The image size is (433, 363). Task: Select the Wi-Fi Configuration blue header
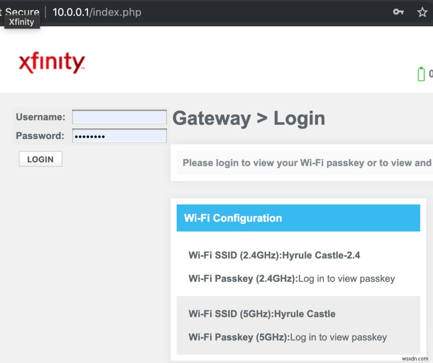click(x=298, y=218)
